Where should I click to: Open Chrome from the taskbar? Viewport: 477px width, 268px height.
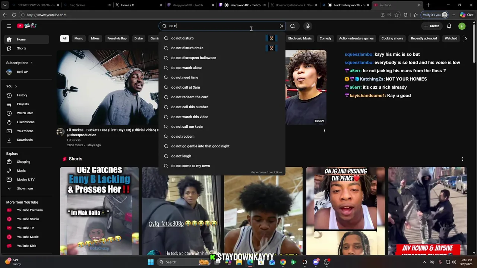[283, 262]
